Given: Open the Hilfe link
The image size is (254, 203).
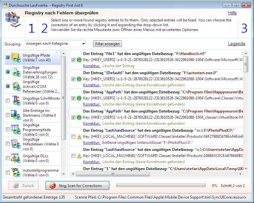Looking at the screenshot, I should pos(232,13).
